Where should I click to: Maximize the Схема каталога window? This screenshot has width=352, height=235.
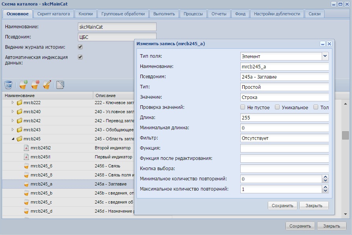[x=340, y=4]
